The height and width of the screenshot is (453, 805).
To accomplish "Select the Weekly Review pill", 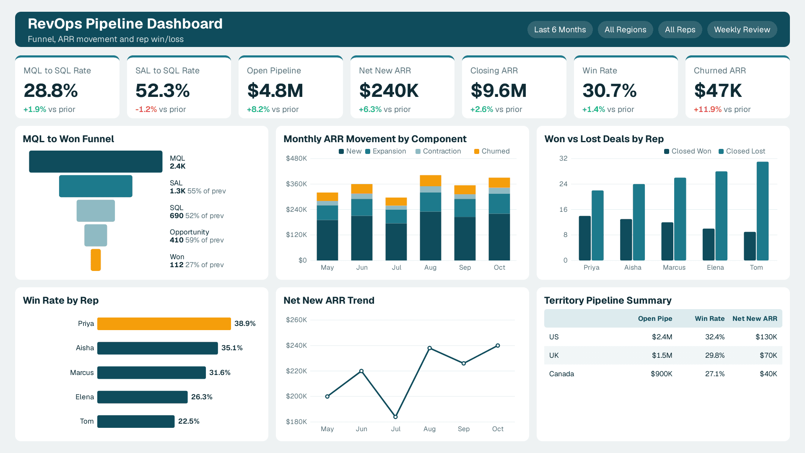I will pyautogui.click(x=742, y=30).
